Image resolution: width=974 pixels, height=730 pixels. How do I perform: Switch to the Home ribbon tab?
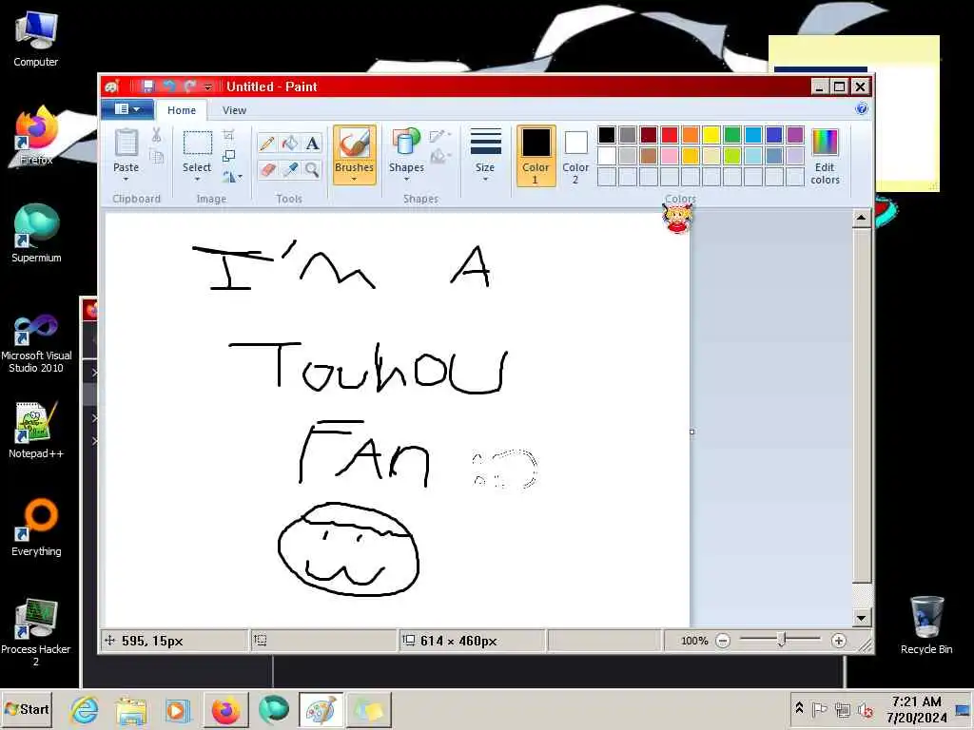tap(182, 110)
